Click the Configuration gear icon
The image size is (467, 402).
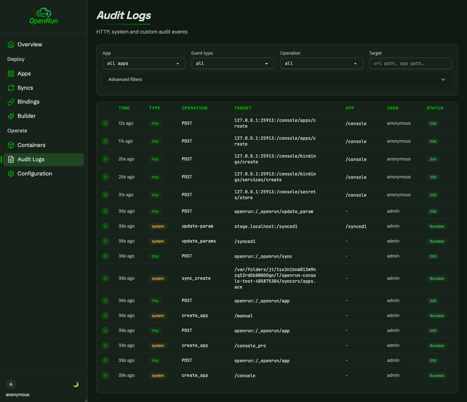[11, 174]
